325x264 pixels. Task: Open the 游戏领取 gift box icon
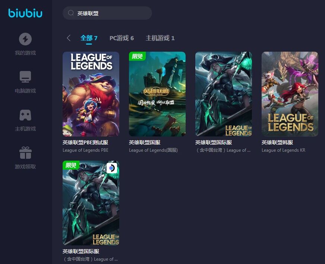[x=25, y=153]
